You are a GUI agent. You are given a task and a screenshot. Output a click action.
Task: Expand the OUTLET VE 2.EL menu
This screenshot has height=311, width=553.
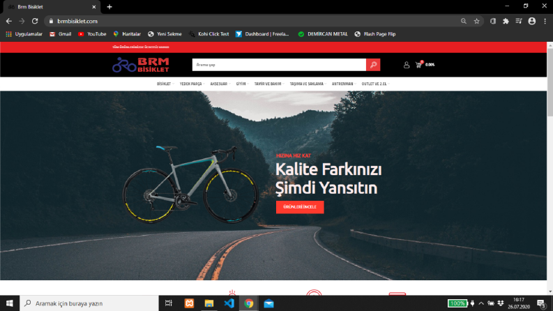375,84
